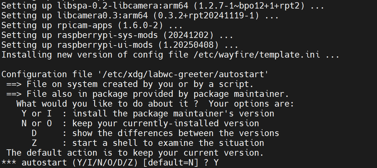The width and height of the screenshot is (377, 168).
Task: Click the '/etc/xdg/labwc-greeter/autostart' file path
Action: [183, 74]
